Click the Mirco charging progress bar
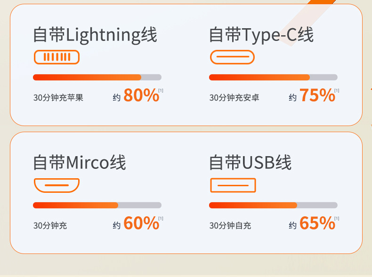Screen dimensions: 372x277 pyautogui.click(x=97, y=205)
